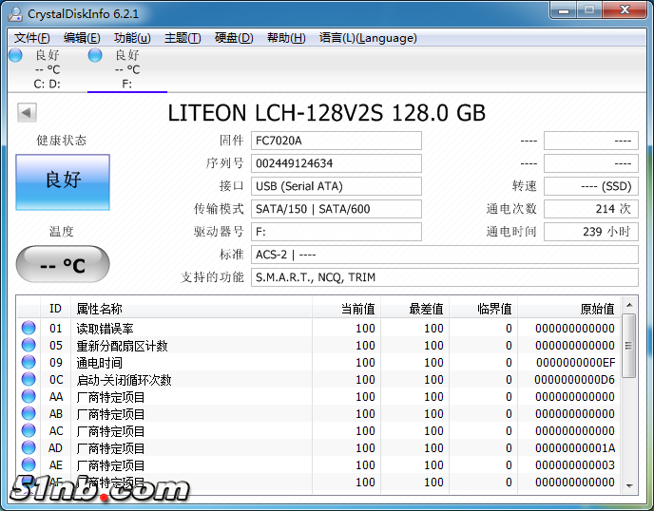Viewport: 654px width, 511px height.
Task: Click the 良好 health status button
Action: 63,182
